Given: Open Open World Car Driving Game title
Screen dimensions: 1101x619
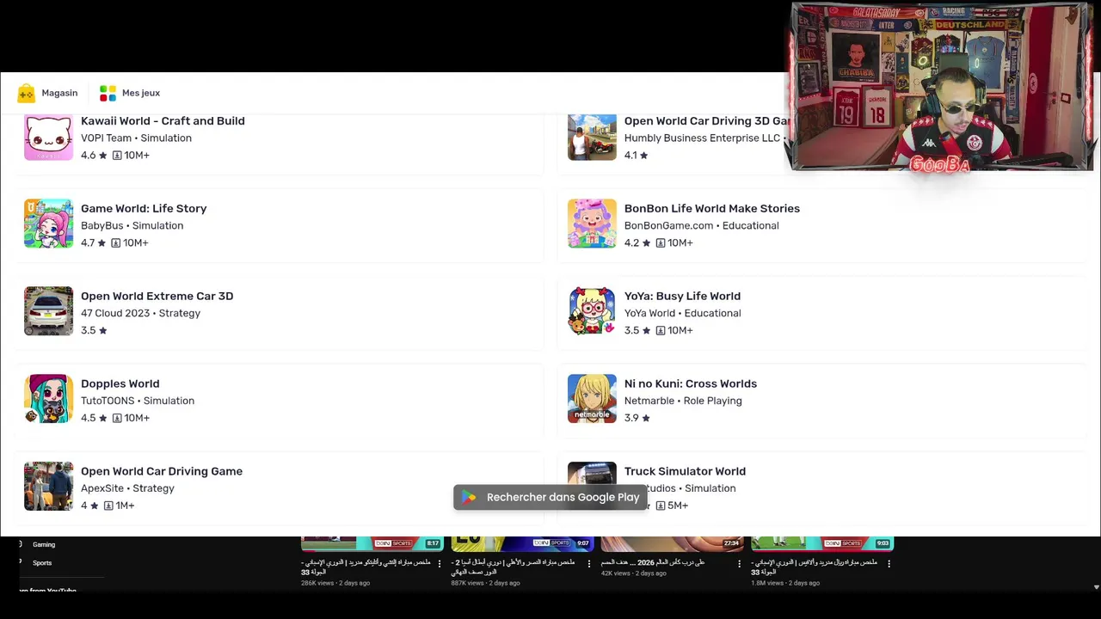Looking at the screenshot, I should (x=162, y=472).
